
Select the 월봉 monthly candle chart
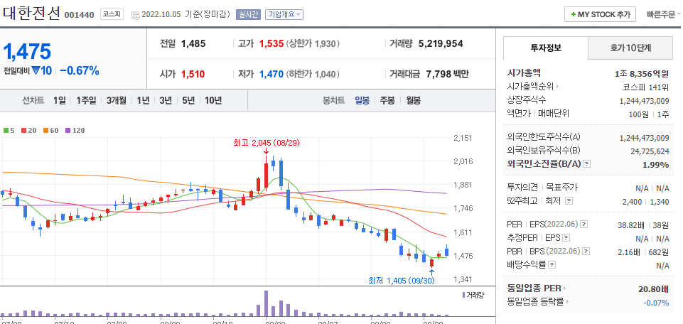tap(414, 101)
